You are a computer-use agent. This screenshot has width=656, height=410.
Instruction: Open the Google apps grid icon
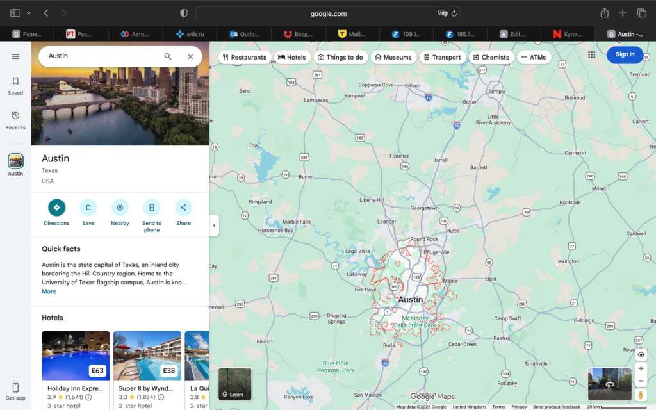tap(591, 55)
